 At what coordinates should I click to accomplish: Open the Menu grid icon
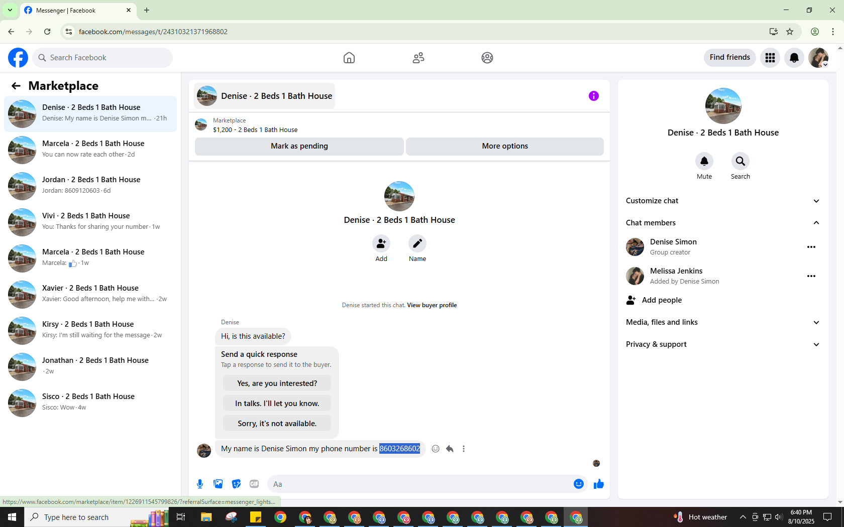click(x=770, y=58)
